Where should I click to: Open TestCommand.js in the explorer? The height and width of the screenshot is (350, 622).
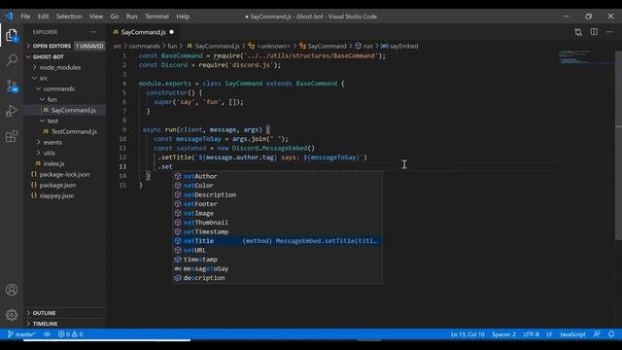65,131
